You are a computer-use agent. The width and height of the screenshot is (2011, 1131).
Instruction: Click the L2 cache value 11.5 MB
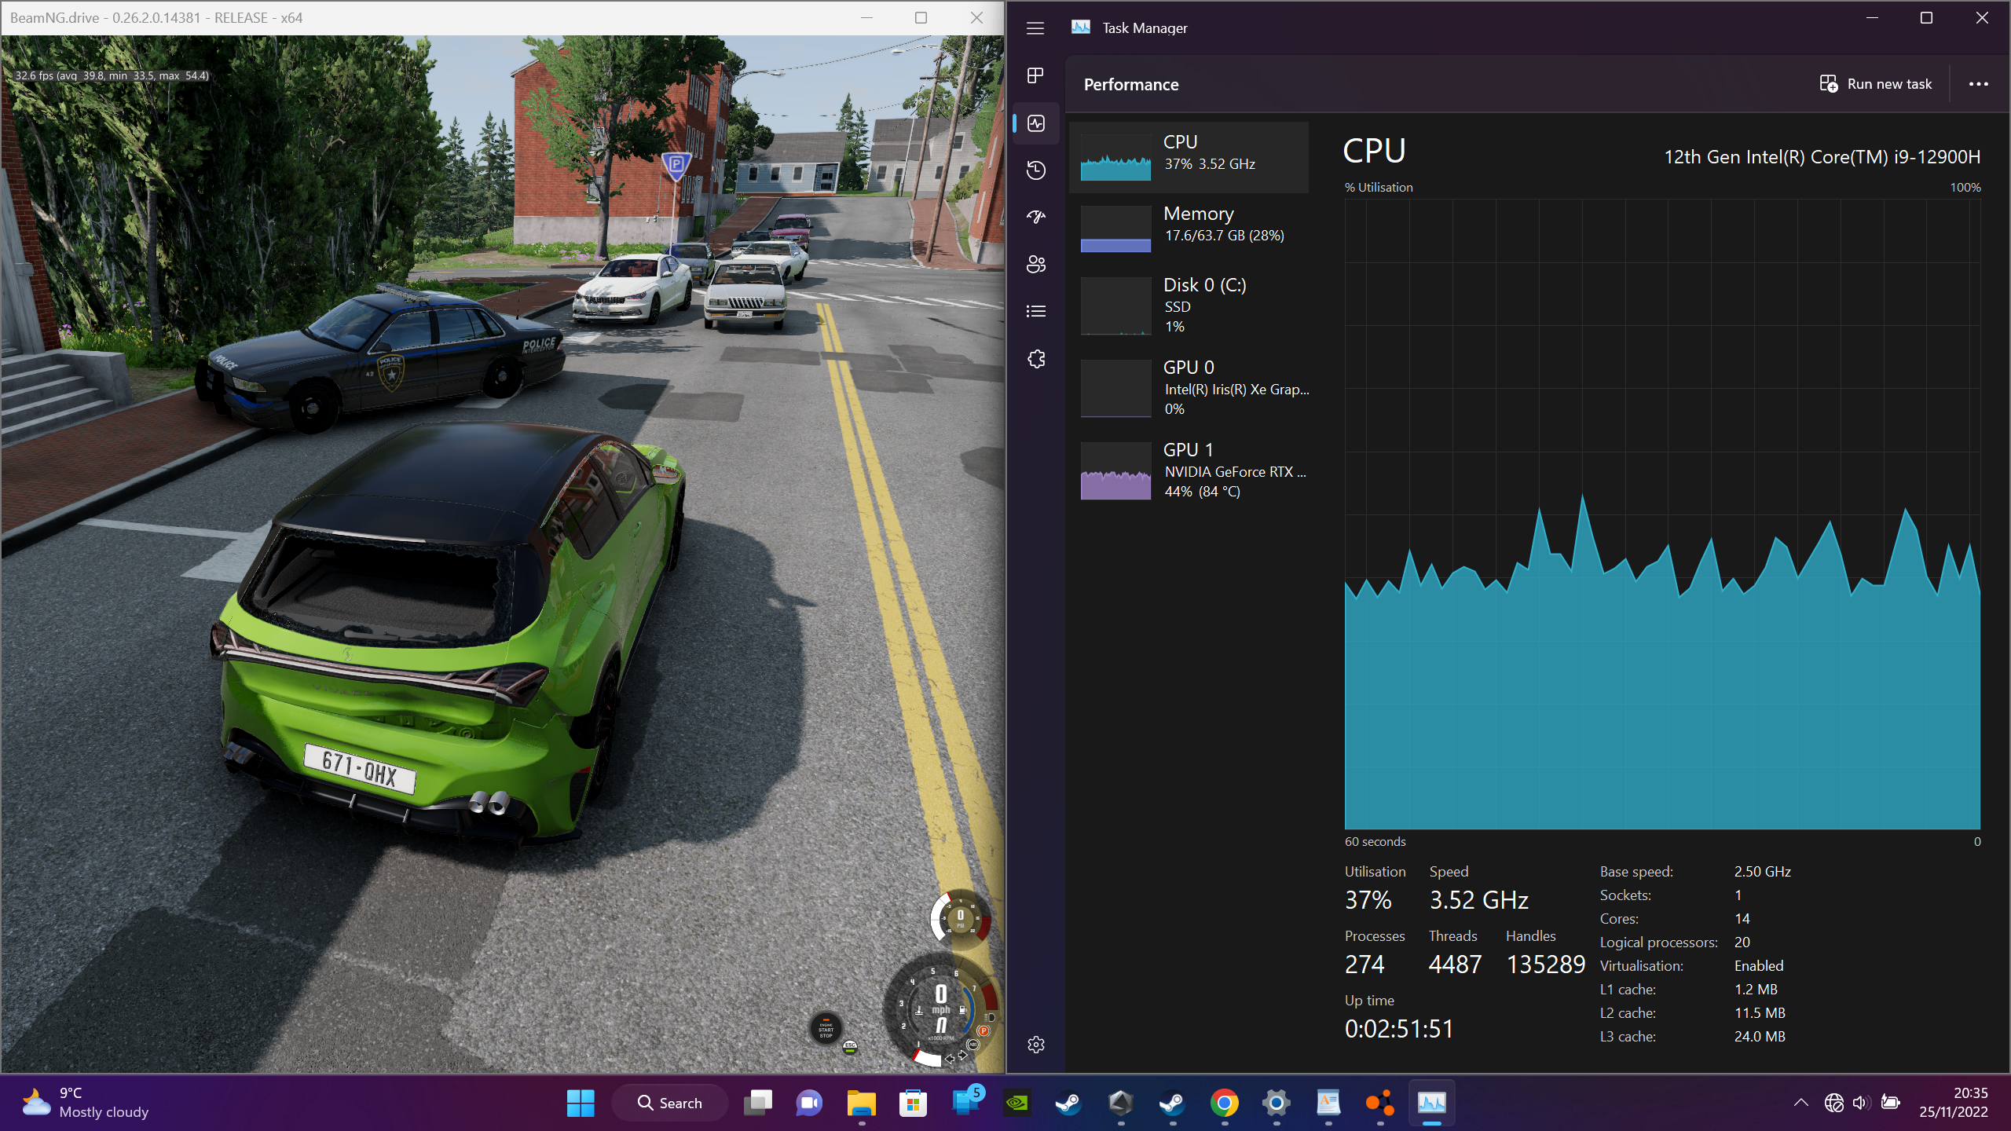(x=1760, y=1013)
